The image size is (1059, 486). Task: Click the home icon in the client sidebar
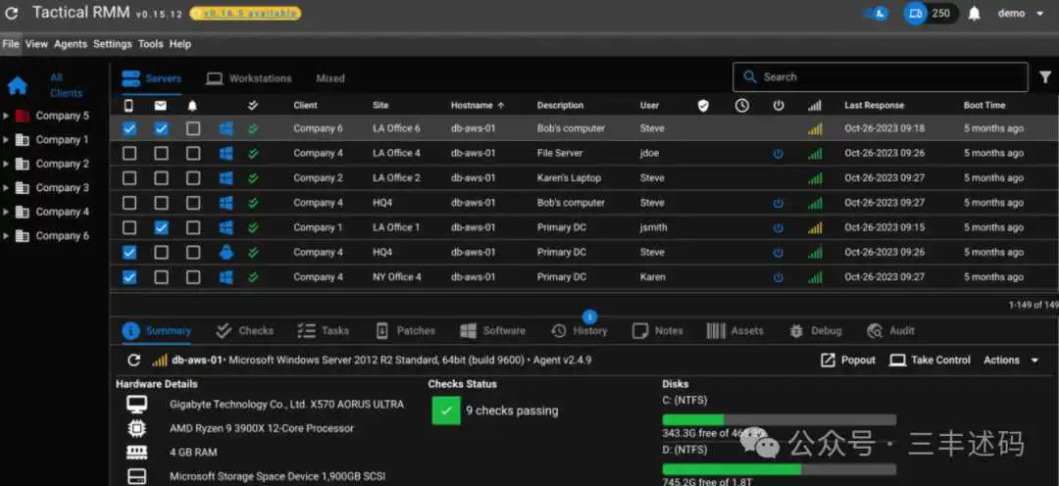coord(18,85)
